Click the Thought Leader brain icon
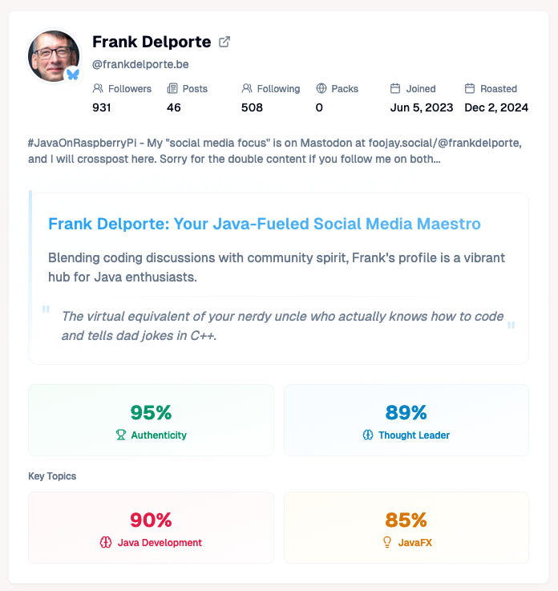Screen dimensions: 558x591 point(368,435)
